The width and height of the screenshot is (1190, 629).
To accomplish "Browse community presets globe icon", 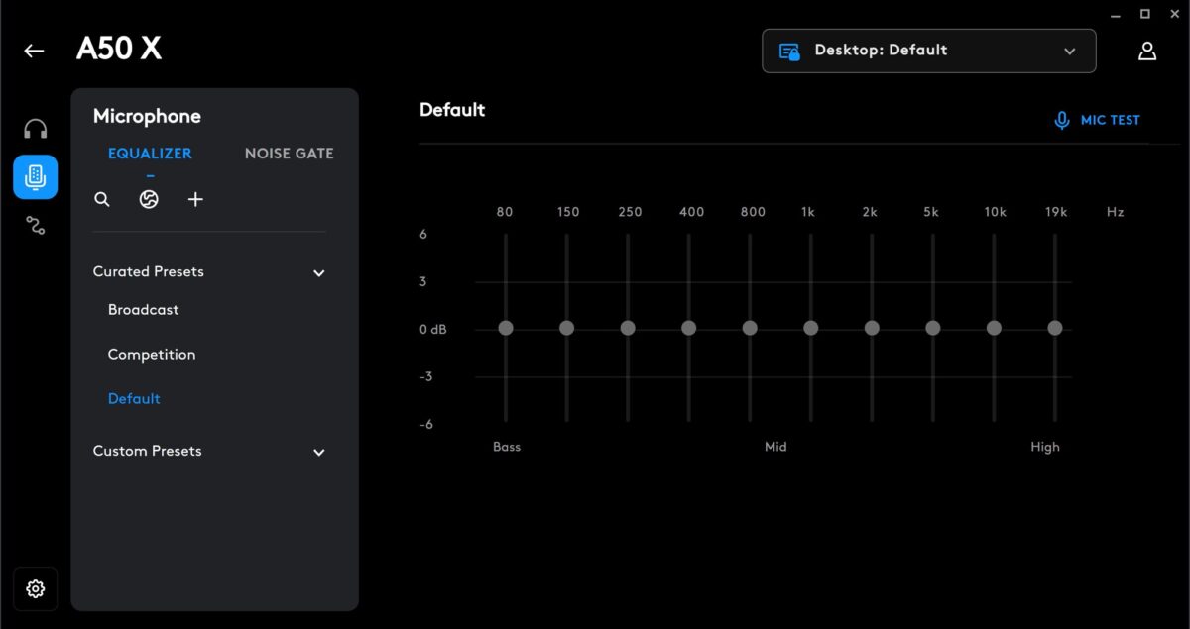I will 149,200.
